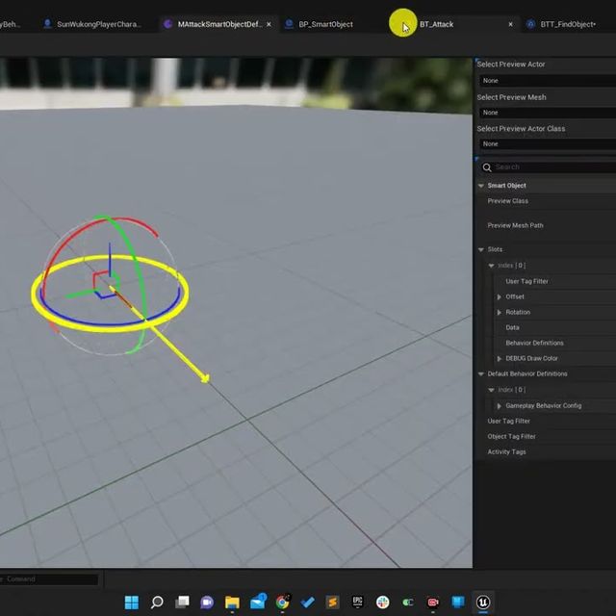The width and height of the screenshot is (616, 616).
Task: Click the BTT_FindObject tab icon
Action: pos(530,24)
